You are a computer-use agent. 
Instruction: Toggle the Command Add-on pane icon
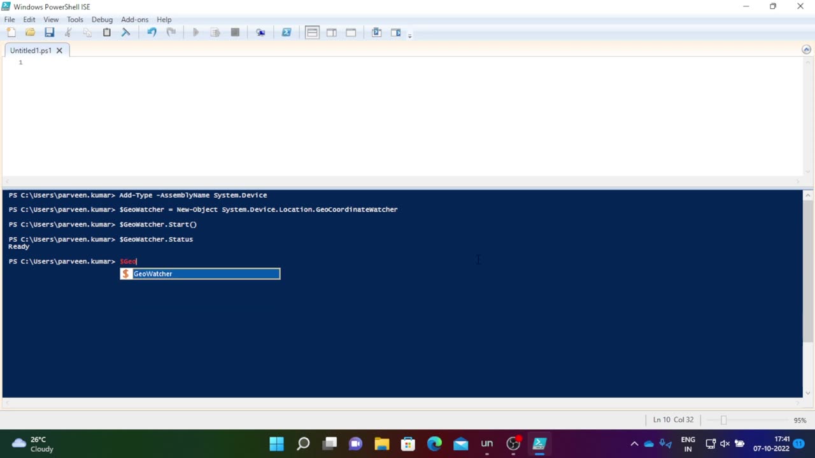point(376,32)
